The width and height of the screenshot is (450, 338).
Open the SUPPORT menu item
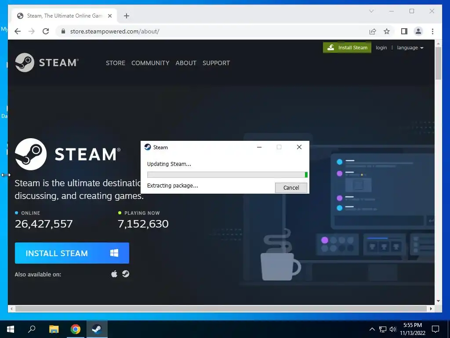(216, 63)
